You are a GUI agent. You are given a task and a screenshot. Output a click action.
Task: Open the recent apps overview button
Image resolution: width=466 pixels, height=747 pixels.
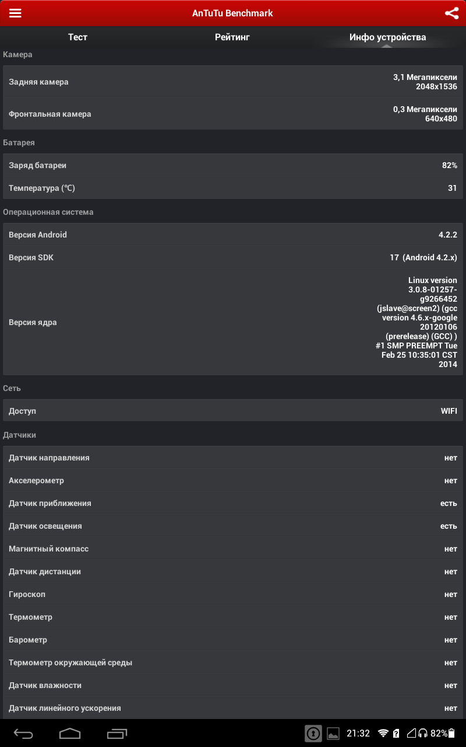(117, 733)
